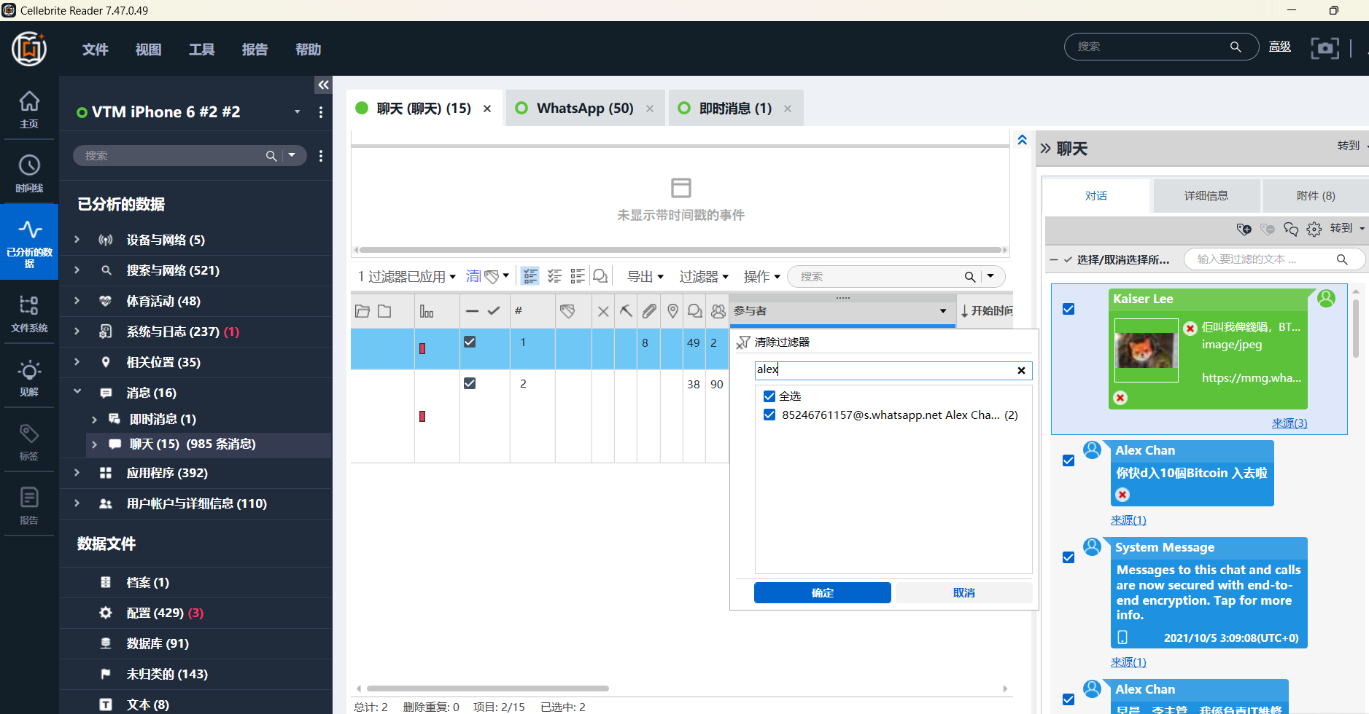Open the 文件系统 file system view
The width and height of the screenshot is (1369, 714).
(29, 313)
